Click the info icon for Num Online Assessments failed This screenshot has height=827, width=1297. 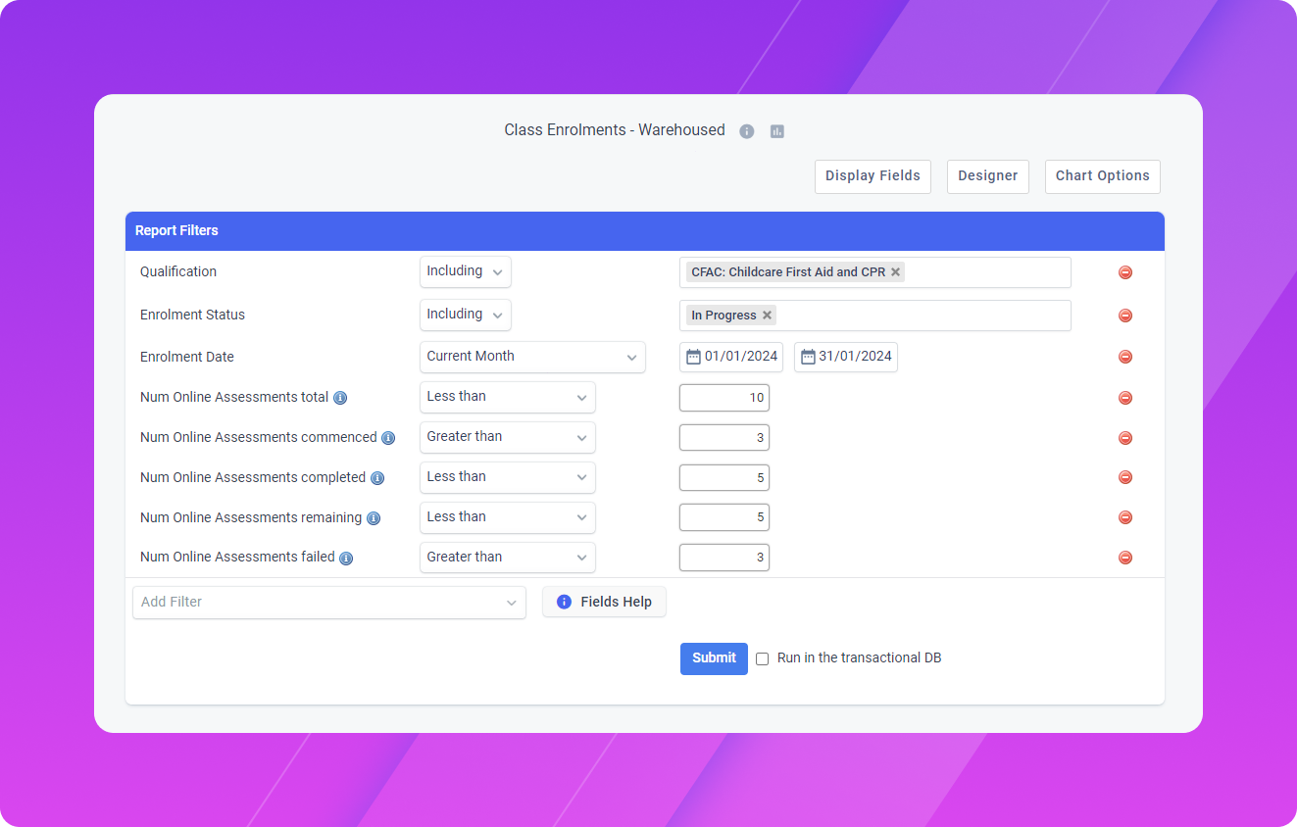pos(345,558)
